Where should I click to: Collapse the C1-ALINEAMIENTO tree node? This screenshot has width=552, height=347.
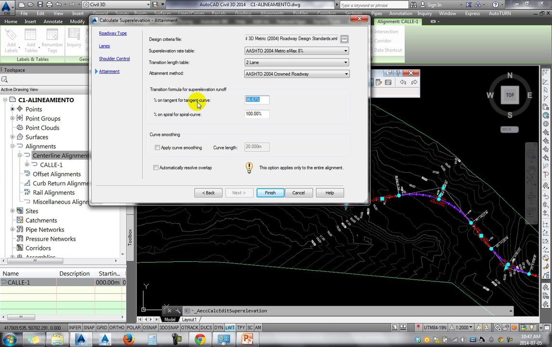tap(5, 100)
